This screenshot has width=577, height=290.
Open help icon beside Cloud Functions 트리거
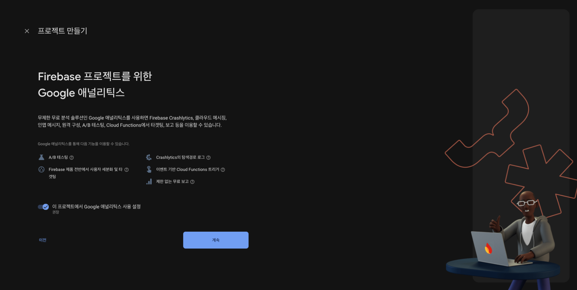click(223, 170)
